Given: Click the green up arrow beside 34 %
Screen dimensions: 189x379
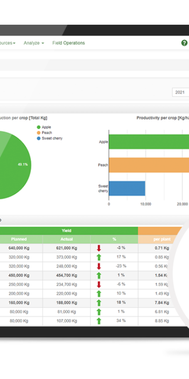Looking at the screenshot, I should (x=98, y=321).
